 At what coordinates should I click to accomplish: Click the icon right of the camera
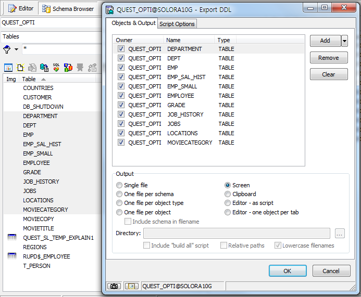coord(131,286)
